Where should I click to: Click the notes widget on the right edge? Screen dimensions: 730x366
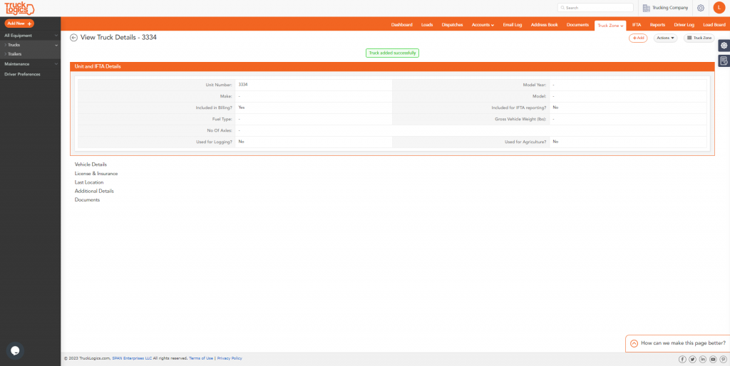724,61
